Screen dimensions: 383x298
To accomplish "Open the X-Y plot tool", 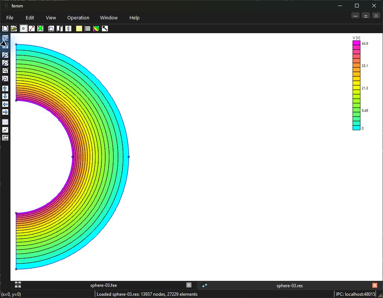I will [x=51, y=29].
